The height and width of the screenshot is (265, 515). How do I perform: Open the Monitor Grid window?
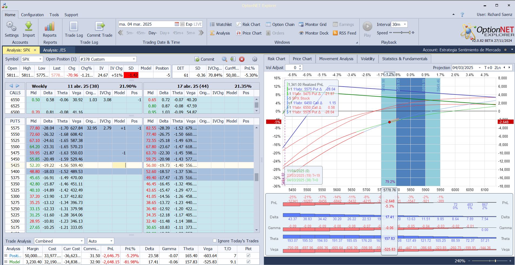click(x=312, y=25)
